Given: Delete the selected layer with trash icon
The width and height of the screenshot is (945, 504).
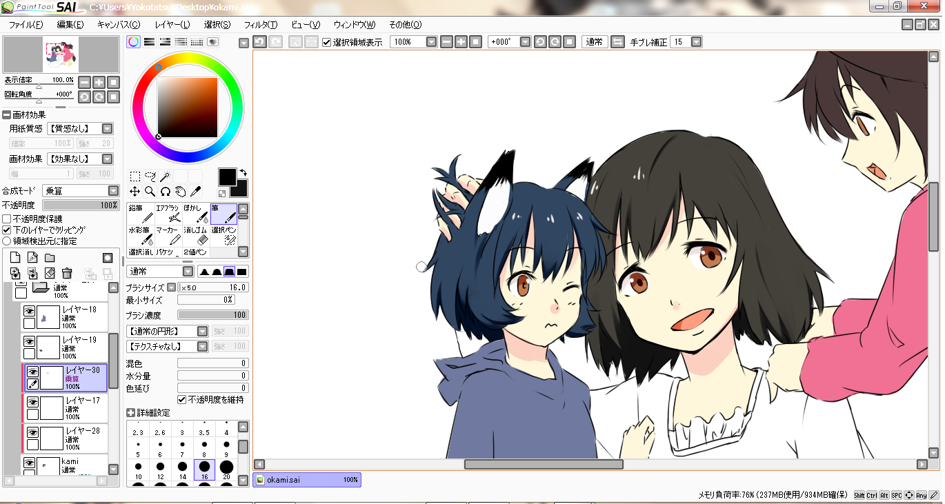Looking at the screenshot, I should 67,274.
